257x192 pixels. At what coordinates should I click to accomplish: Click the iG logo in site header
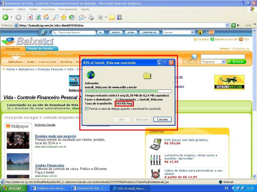pos(44,32)
